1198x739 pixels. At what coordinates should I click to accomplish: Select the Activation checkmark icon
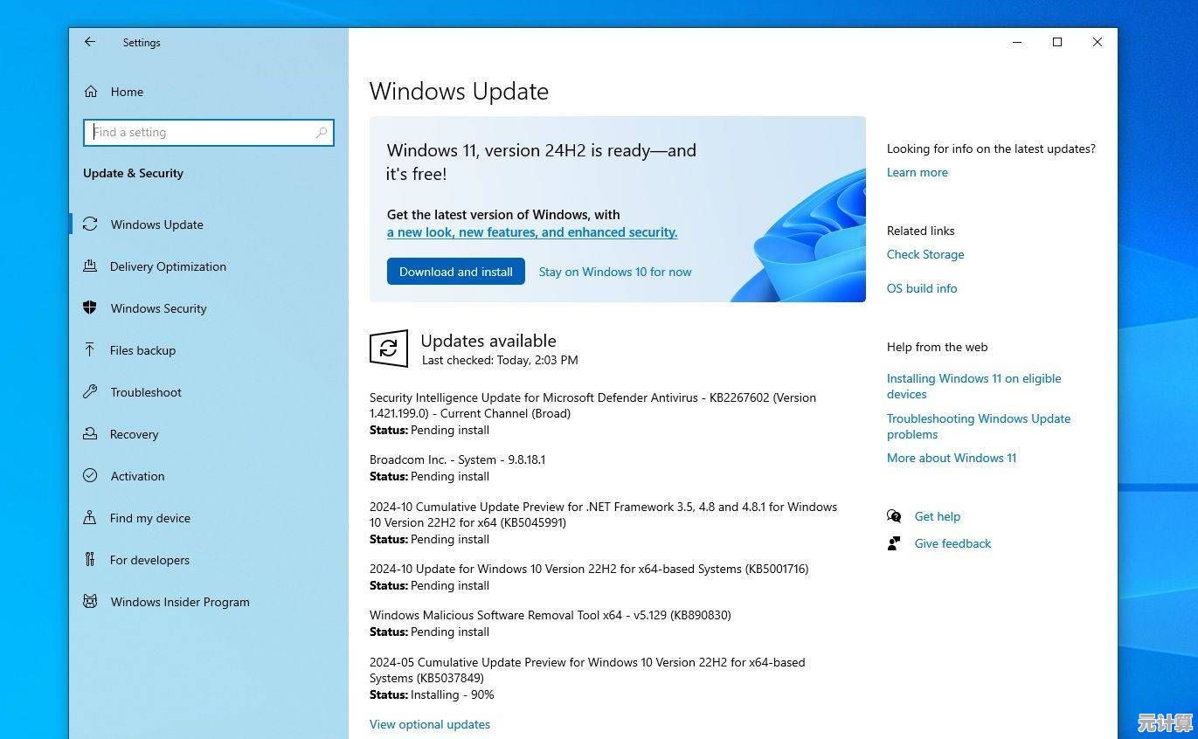(x=91, y=475)
